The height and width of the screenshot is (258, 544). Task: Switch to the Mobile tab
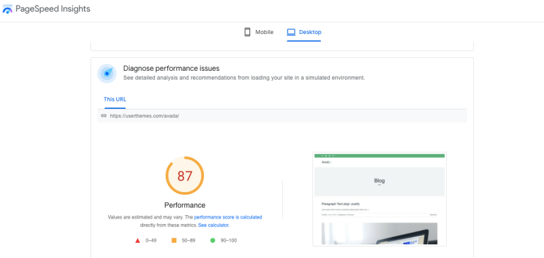259,32
